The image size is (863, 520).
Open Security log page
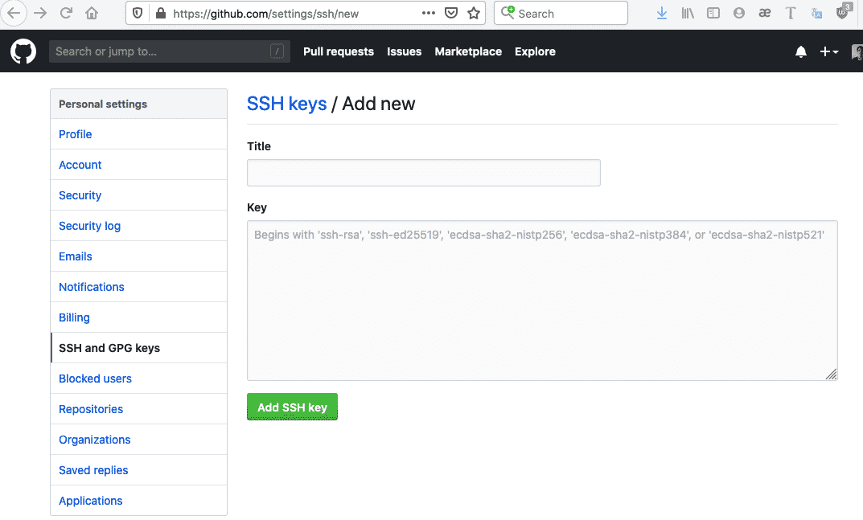coord(138,226)
